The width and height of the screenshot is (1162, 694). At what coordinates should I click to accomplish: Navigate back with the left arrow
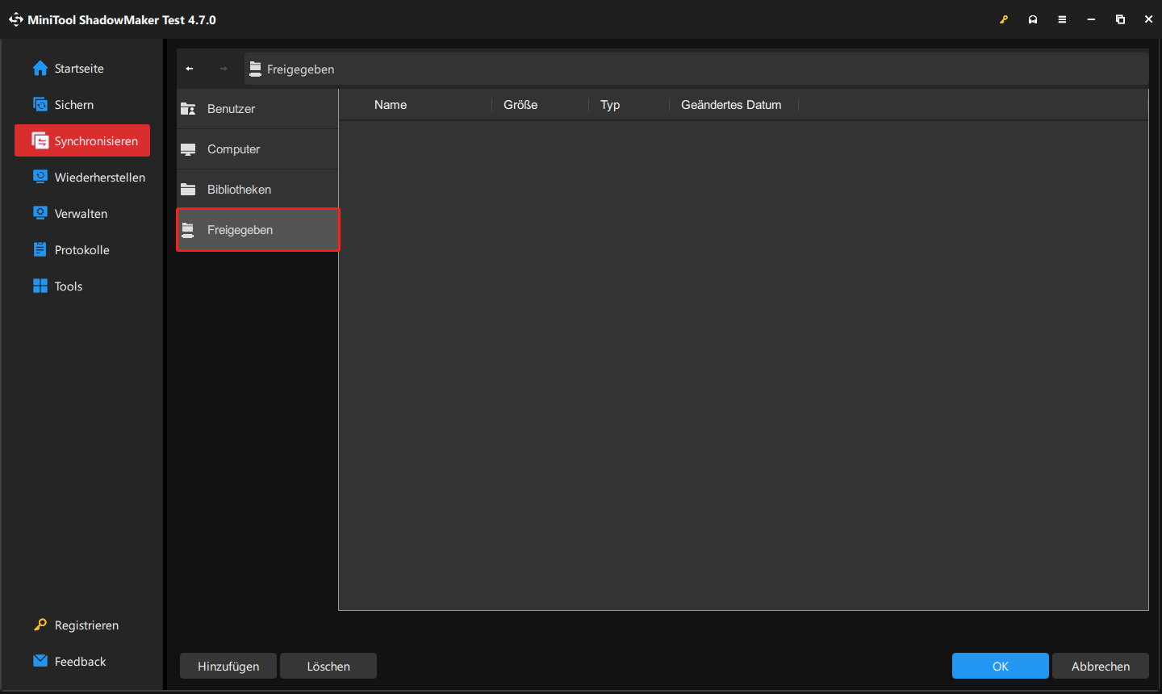[190, 69]
